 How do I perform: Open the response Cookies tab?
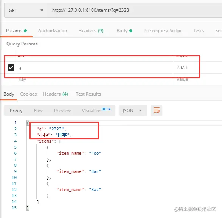(x=28, y=94)
